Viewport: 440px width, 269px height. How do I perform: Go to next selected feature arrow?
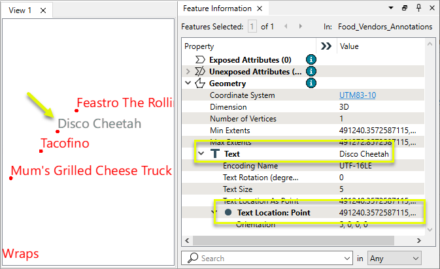[x=301, y=27]
